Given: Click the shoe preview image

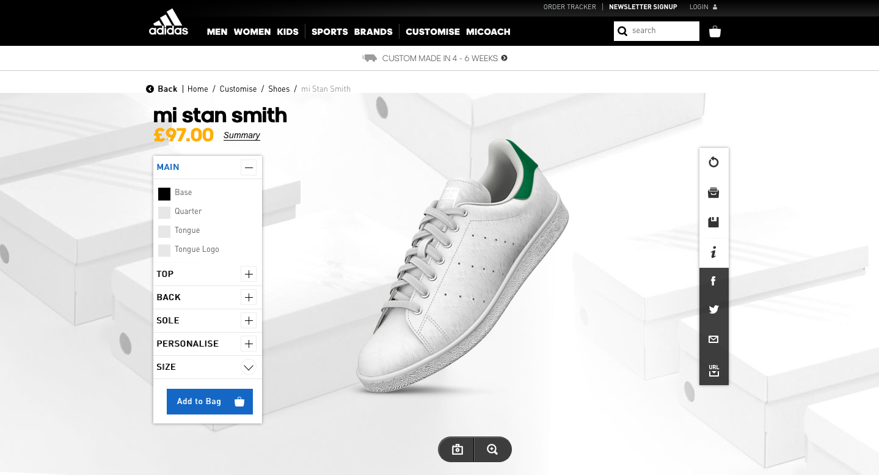Looking at the screenshot, I should (x=462, y=266).
